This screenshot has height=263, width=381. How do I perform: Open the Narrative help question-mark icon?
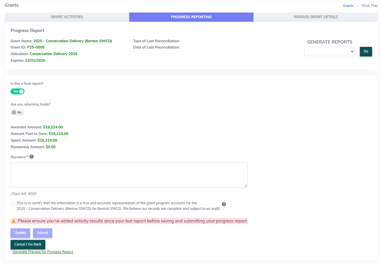(31, 157)
